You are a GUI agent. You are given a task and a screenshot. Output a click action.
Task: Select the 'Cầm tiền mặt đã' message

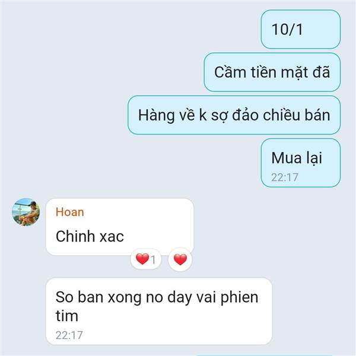click(x=272, y=72)
